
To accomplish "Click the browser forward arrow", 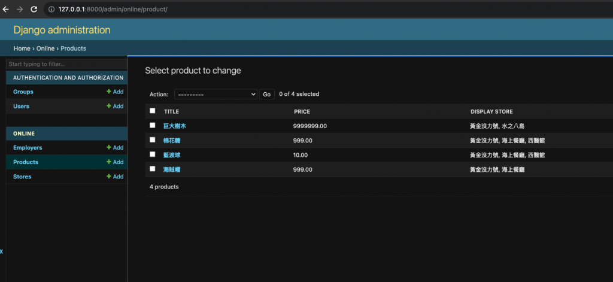I will (x=20, y=10).
